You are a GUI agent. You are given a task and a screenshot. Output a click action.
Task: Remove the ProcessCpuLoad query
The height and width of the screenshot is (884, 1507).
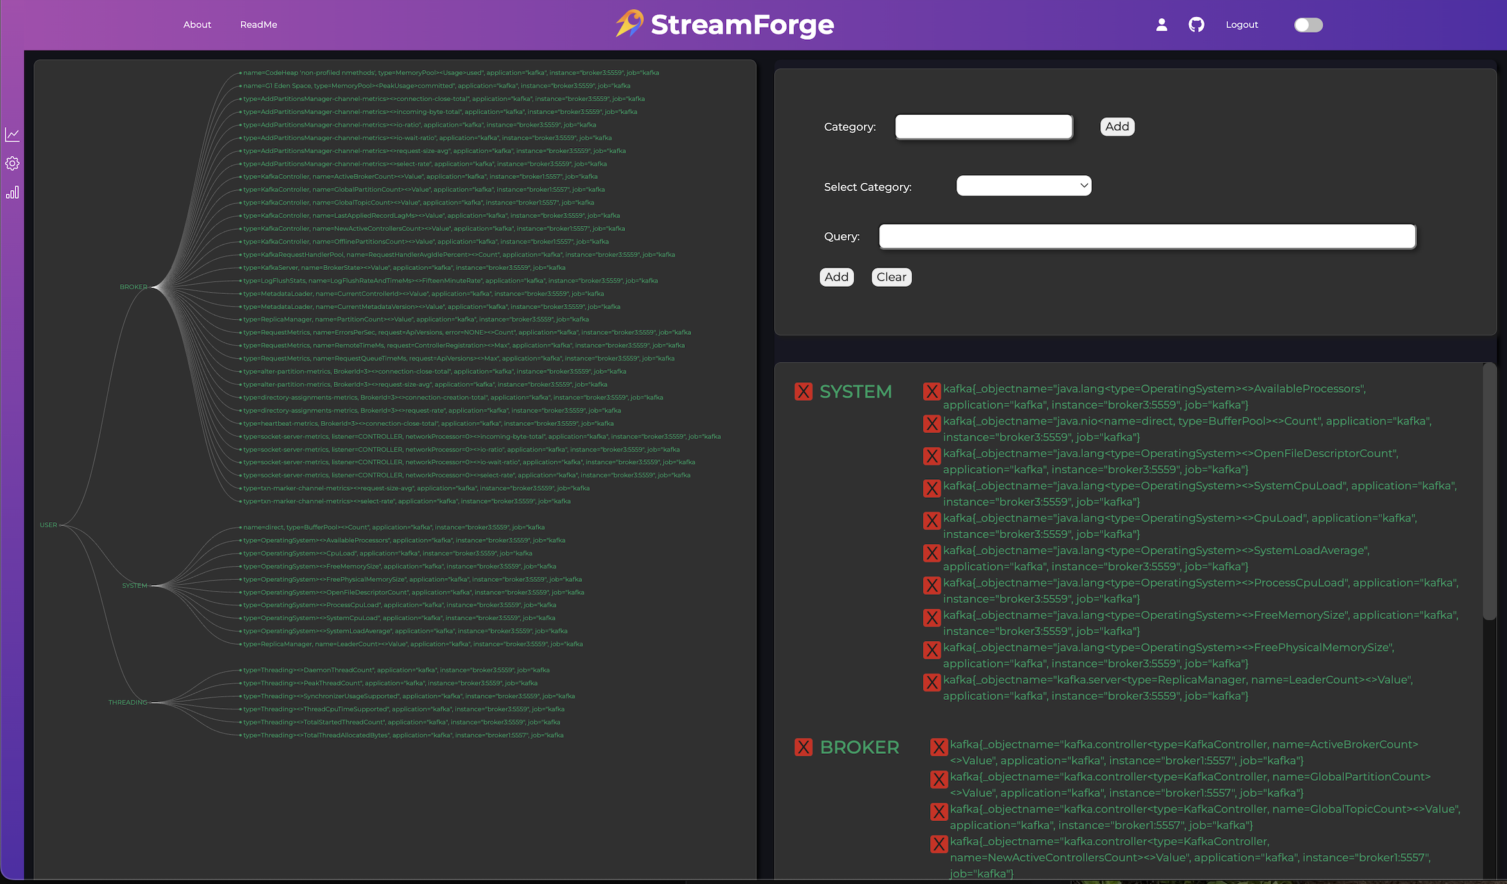tap(932, 585)
